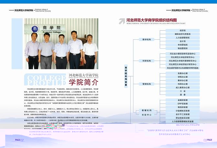The width and height of the screenshot is (217, 148).
Task: Select the 会计手工实验室 box
Action: (x=182, y=114)
